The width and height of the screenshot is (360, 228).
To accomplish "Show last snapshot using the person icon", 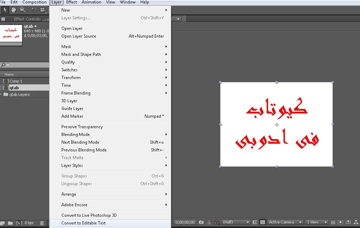I will pyautogui.click(x=209, y=222).
